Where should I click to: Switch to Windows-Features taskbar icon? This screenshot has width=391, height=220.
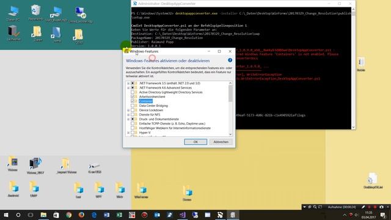pyautogui.click(x=233, y=215)
